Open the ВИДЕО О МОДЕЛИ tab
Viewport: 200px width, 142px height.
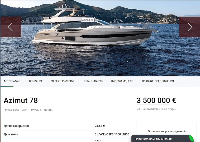coord(122,81)
